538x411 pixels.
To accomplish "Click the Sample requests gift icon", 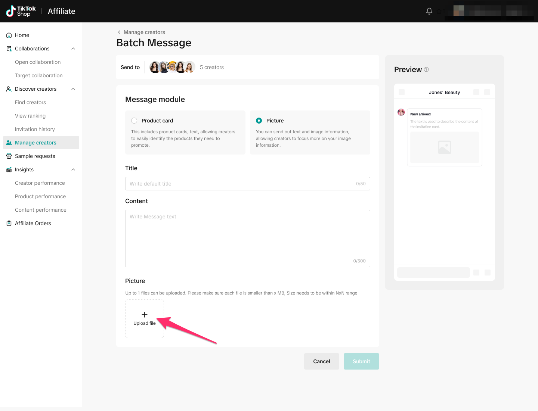I will point(9,156).
